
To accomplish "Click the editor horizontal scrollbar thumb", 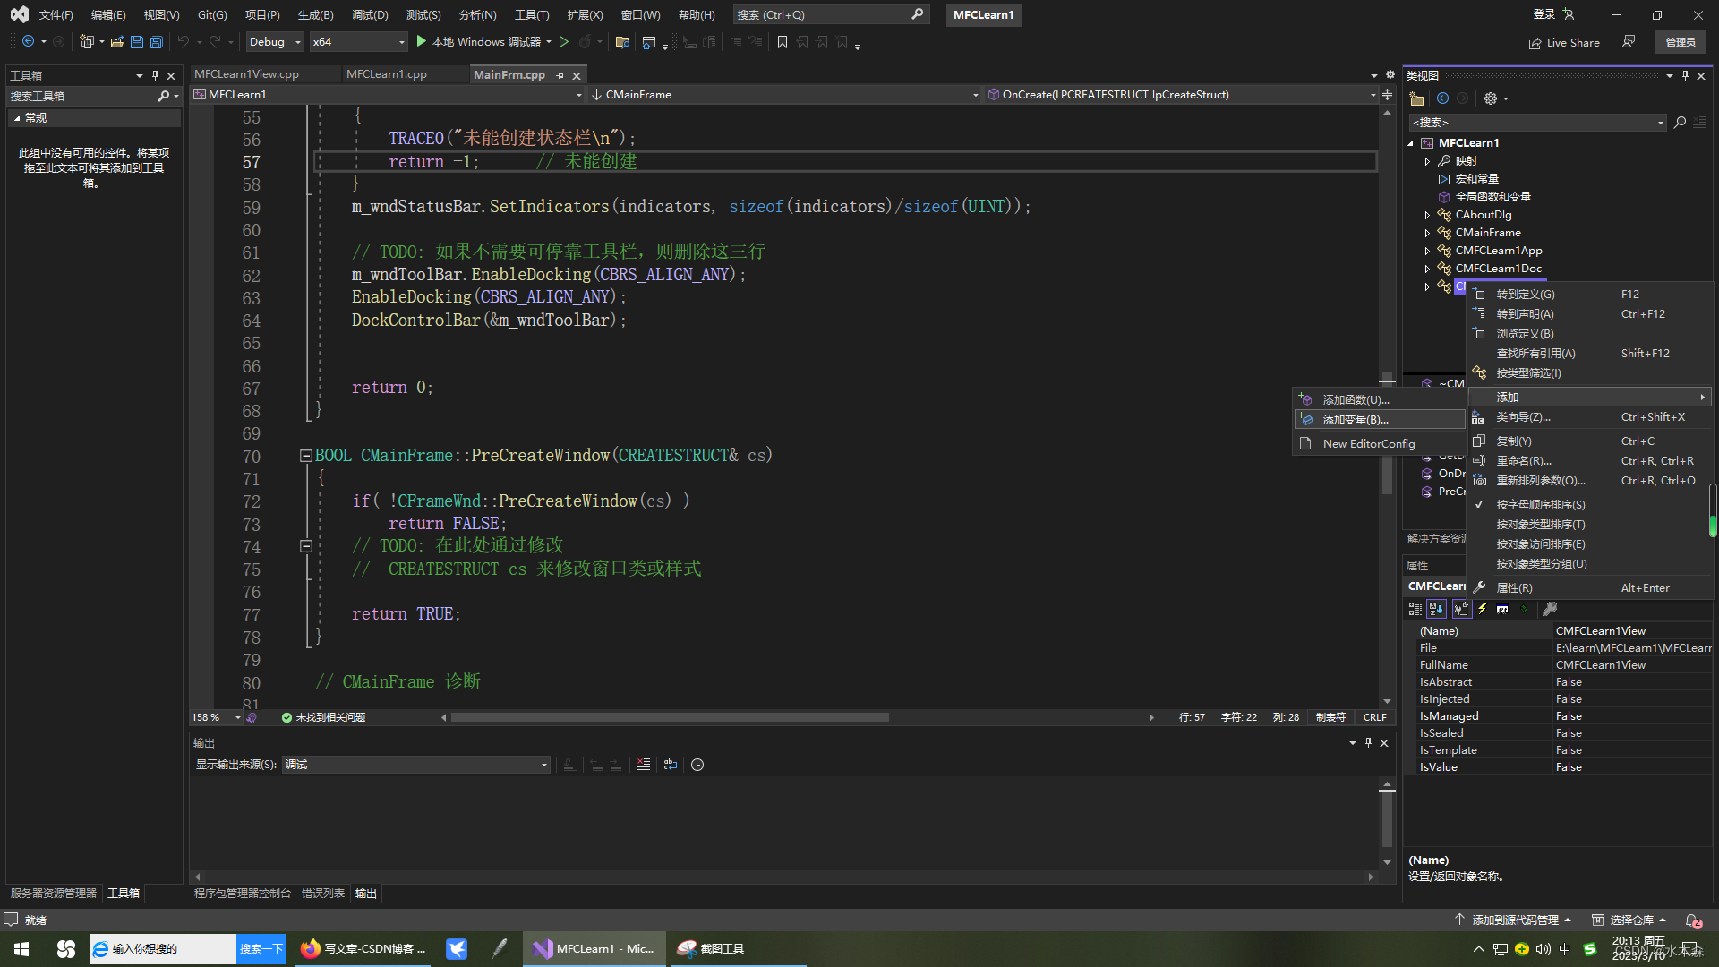I will pyautogui.click(x=669, y=717).
